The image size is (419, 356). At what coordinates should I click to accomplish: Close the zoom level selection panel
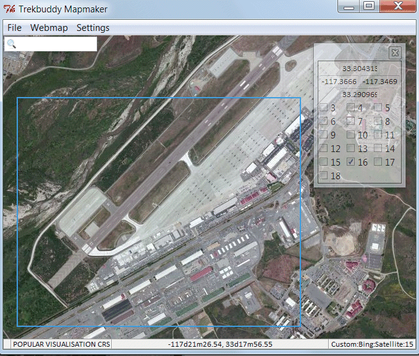coord(395,53)
